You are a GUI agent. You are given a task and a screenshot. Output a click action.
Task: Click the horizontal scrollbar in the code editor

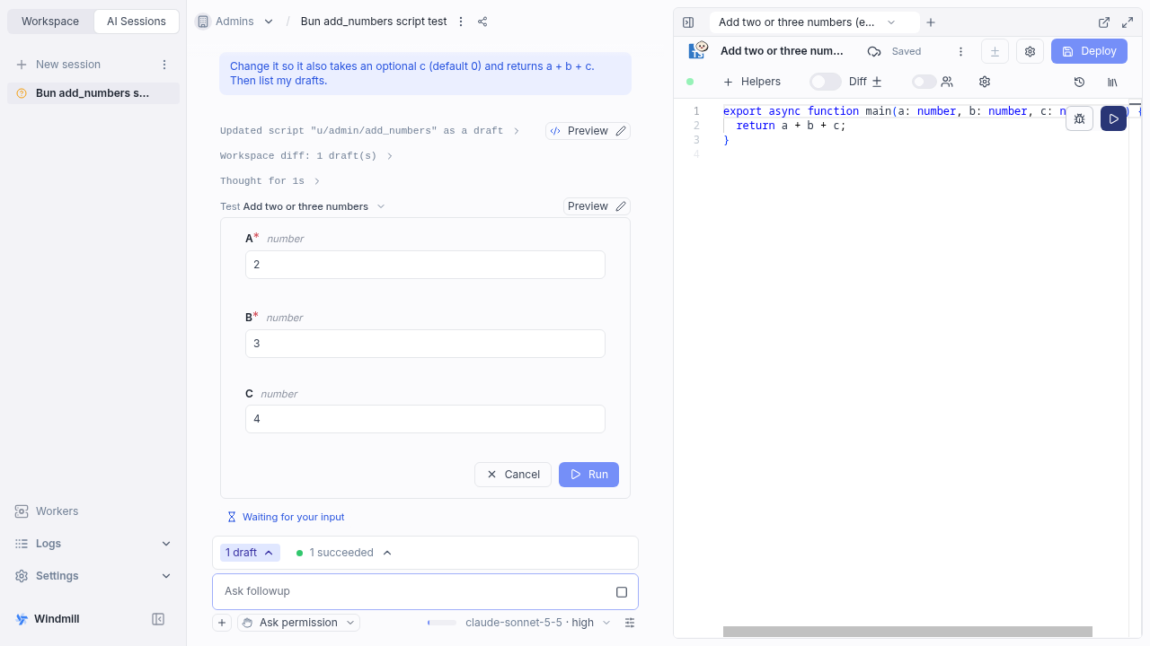[907, 632]
